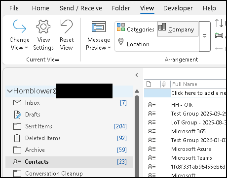The height and width of the screenshot is (178, 227).
Task: Click Reset View undo arrow
Action: point(67,35)
